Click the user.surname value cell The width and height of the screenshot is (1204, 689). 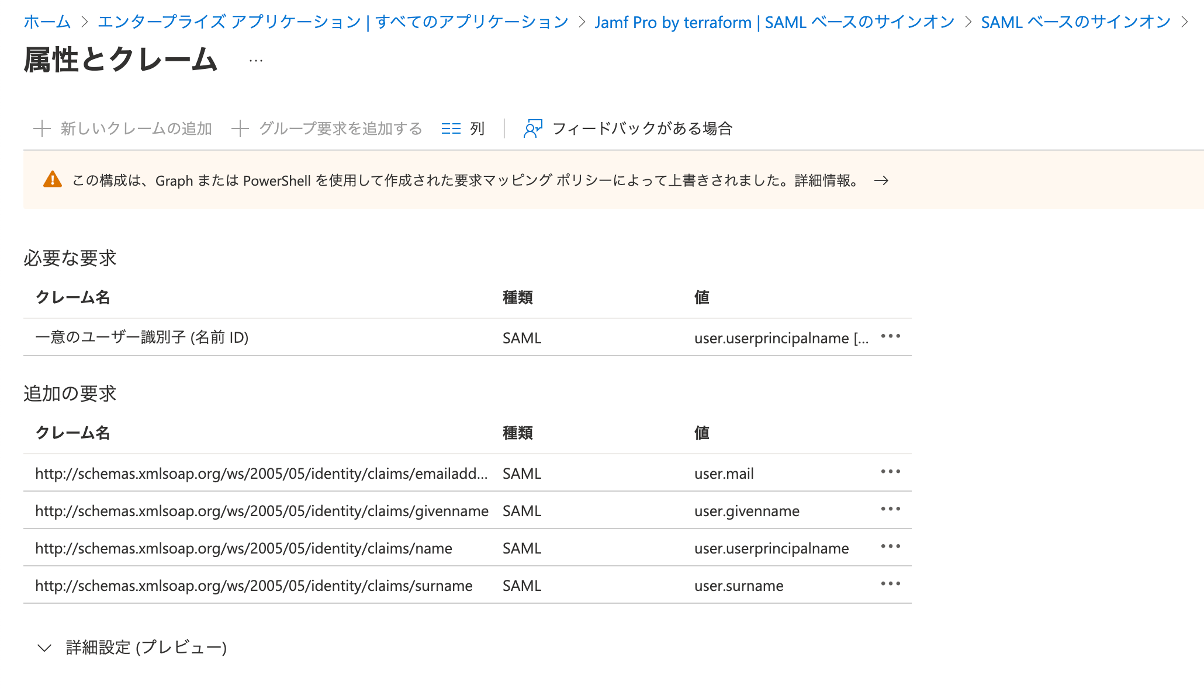(x=739, y=586)
